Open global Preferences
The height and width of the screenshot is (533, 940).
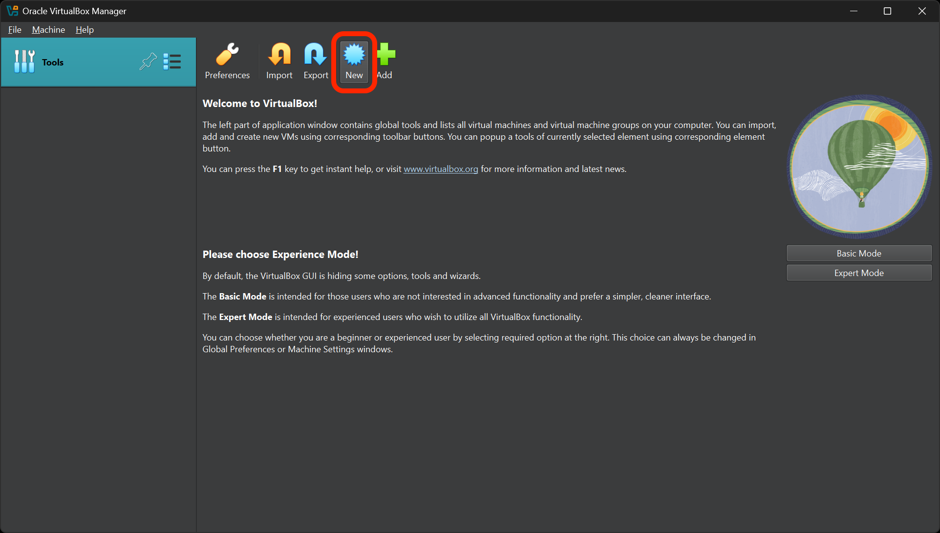227,61
